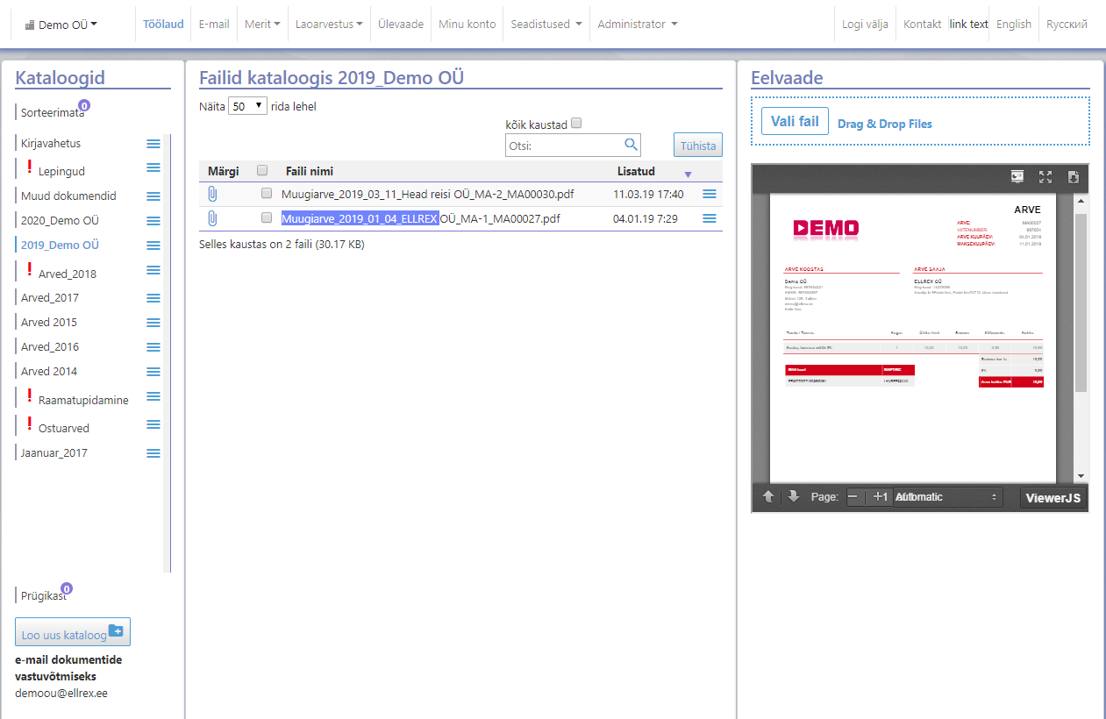Viewport: 1106px width, 719px height.
Task: Zoom out with minus button in viewer
Action: coord(853,497)
